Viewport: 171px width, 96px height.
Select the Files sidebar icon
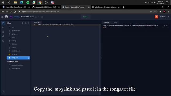click(3, 23)
